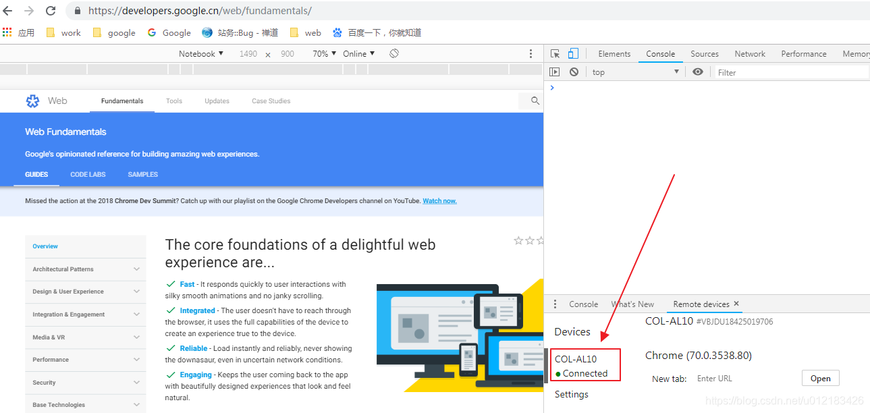Viewport: 870px width, 413px height.
Task: Open the Online throttling dropdown
Action: [358, 54]
